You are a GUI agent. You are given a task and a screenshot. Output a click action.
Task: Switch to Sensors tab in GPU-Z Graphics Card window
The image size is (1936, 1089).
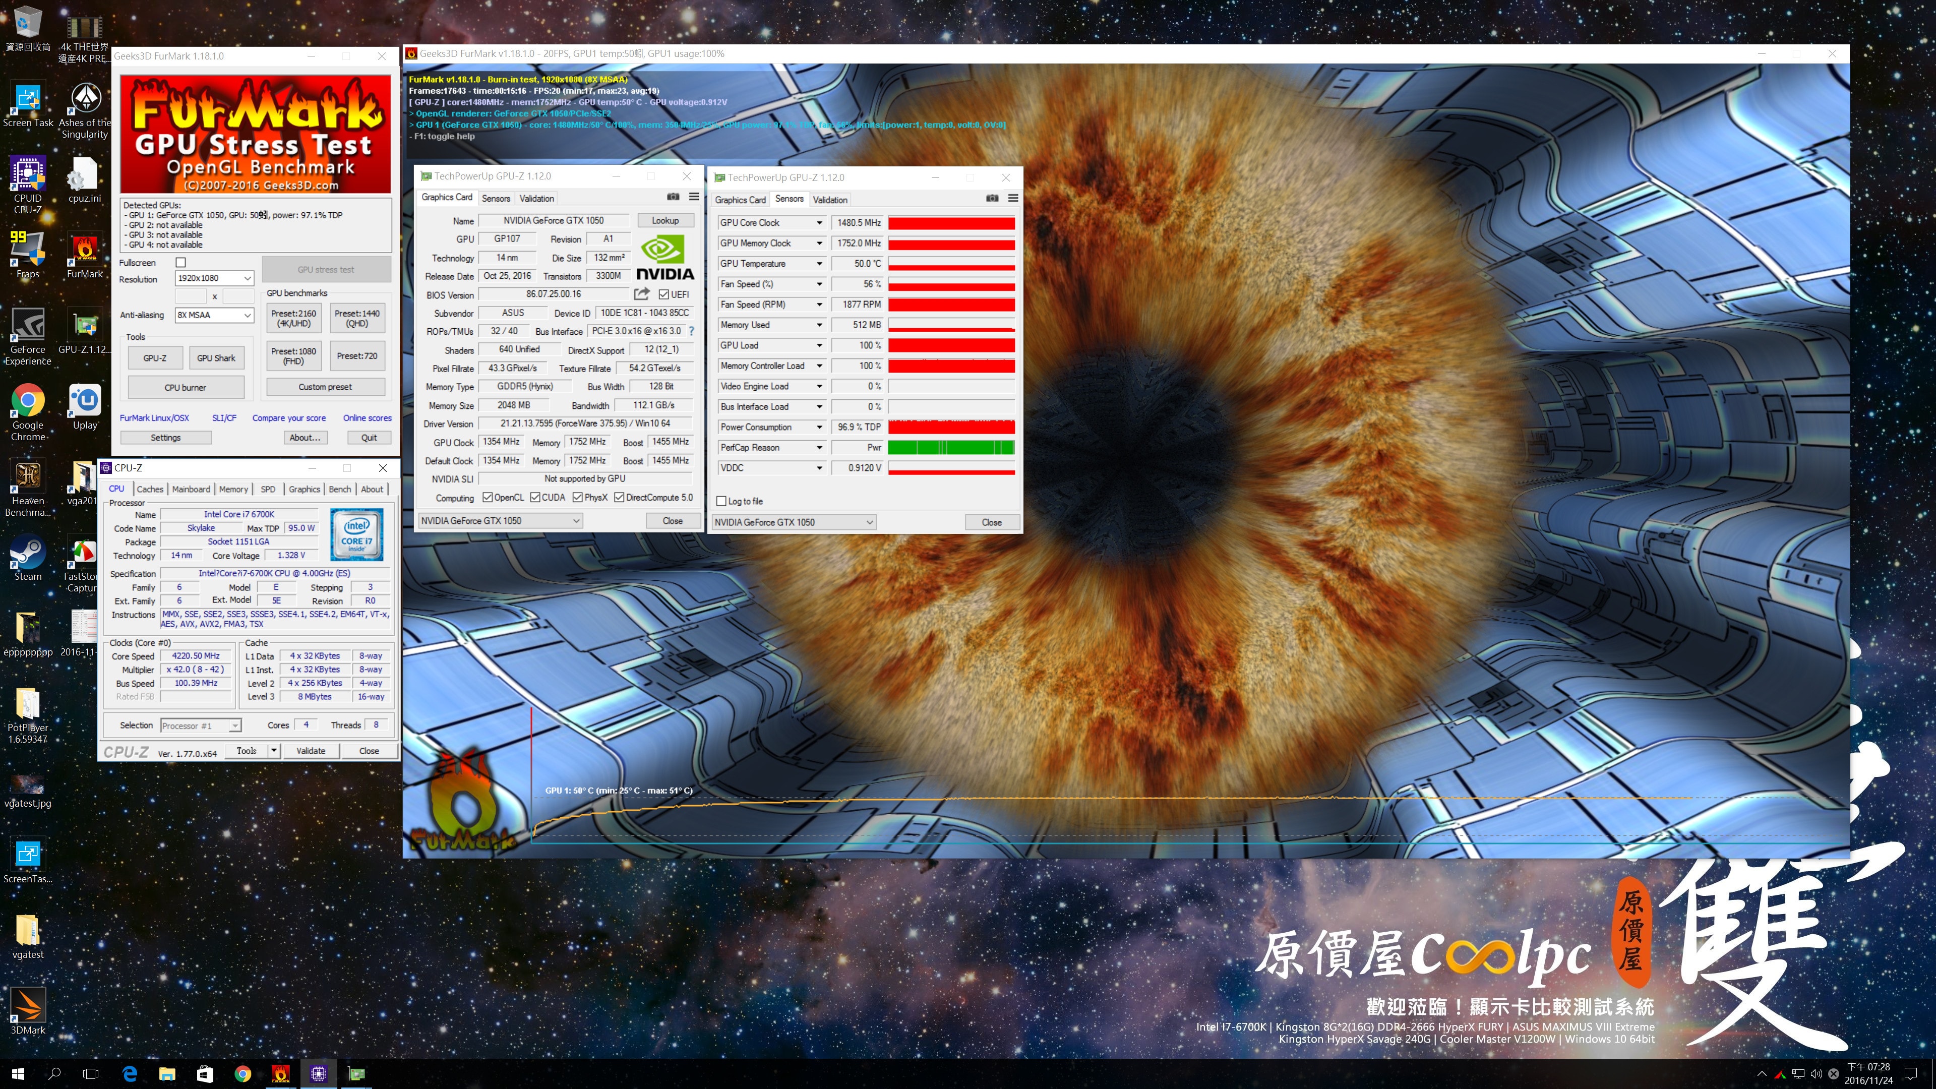click(x=496, y=199)
